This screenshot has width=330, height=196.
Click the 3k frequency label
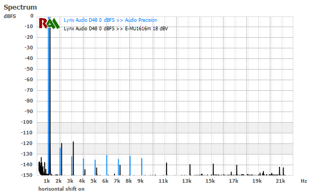pos(70,181)
